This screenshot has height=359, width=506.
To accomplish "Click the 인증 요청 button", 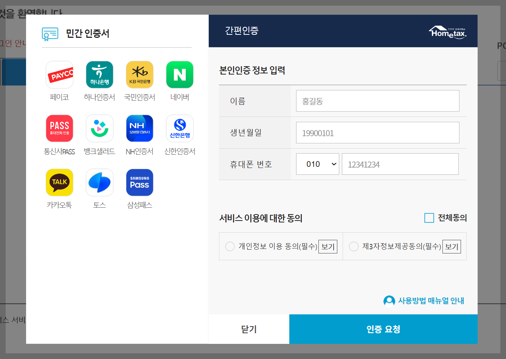I will (x=383, y=329).
